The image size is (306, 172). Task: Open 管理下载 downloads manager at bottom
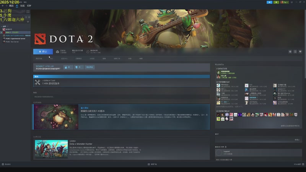pyautogui.click(x=152, y=164)
